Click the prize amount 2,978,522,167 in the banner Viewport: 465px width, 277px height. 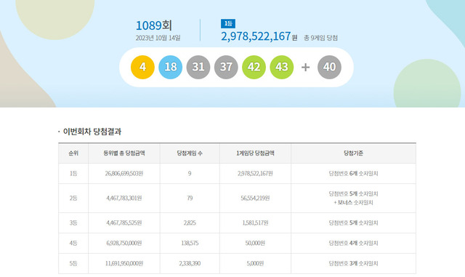tap(256, 36)
